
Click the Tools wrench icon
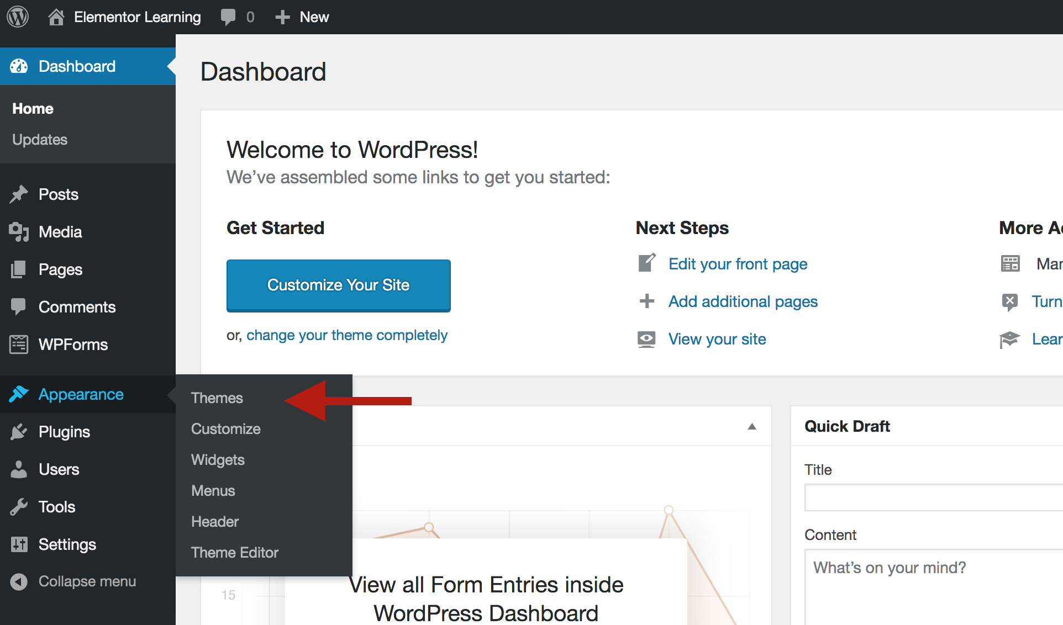pos(19,507)
